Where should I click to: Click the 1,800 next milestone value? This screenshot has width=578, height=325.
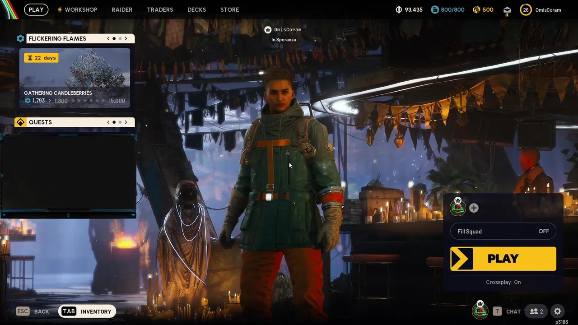click(x=61, y=101)
